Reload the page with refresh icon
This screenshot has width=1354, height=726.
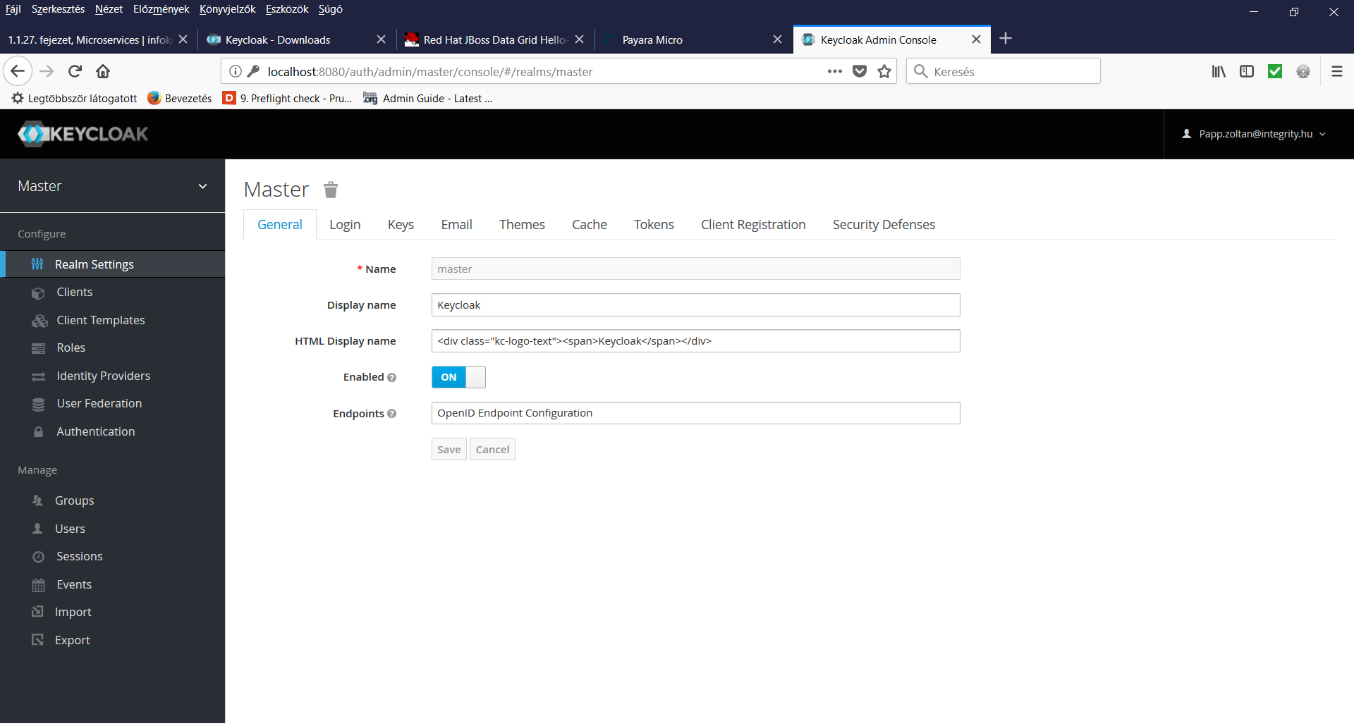[75, 71]
